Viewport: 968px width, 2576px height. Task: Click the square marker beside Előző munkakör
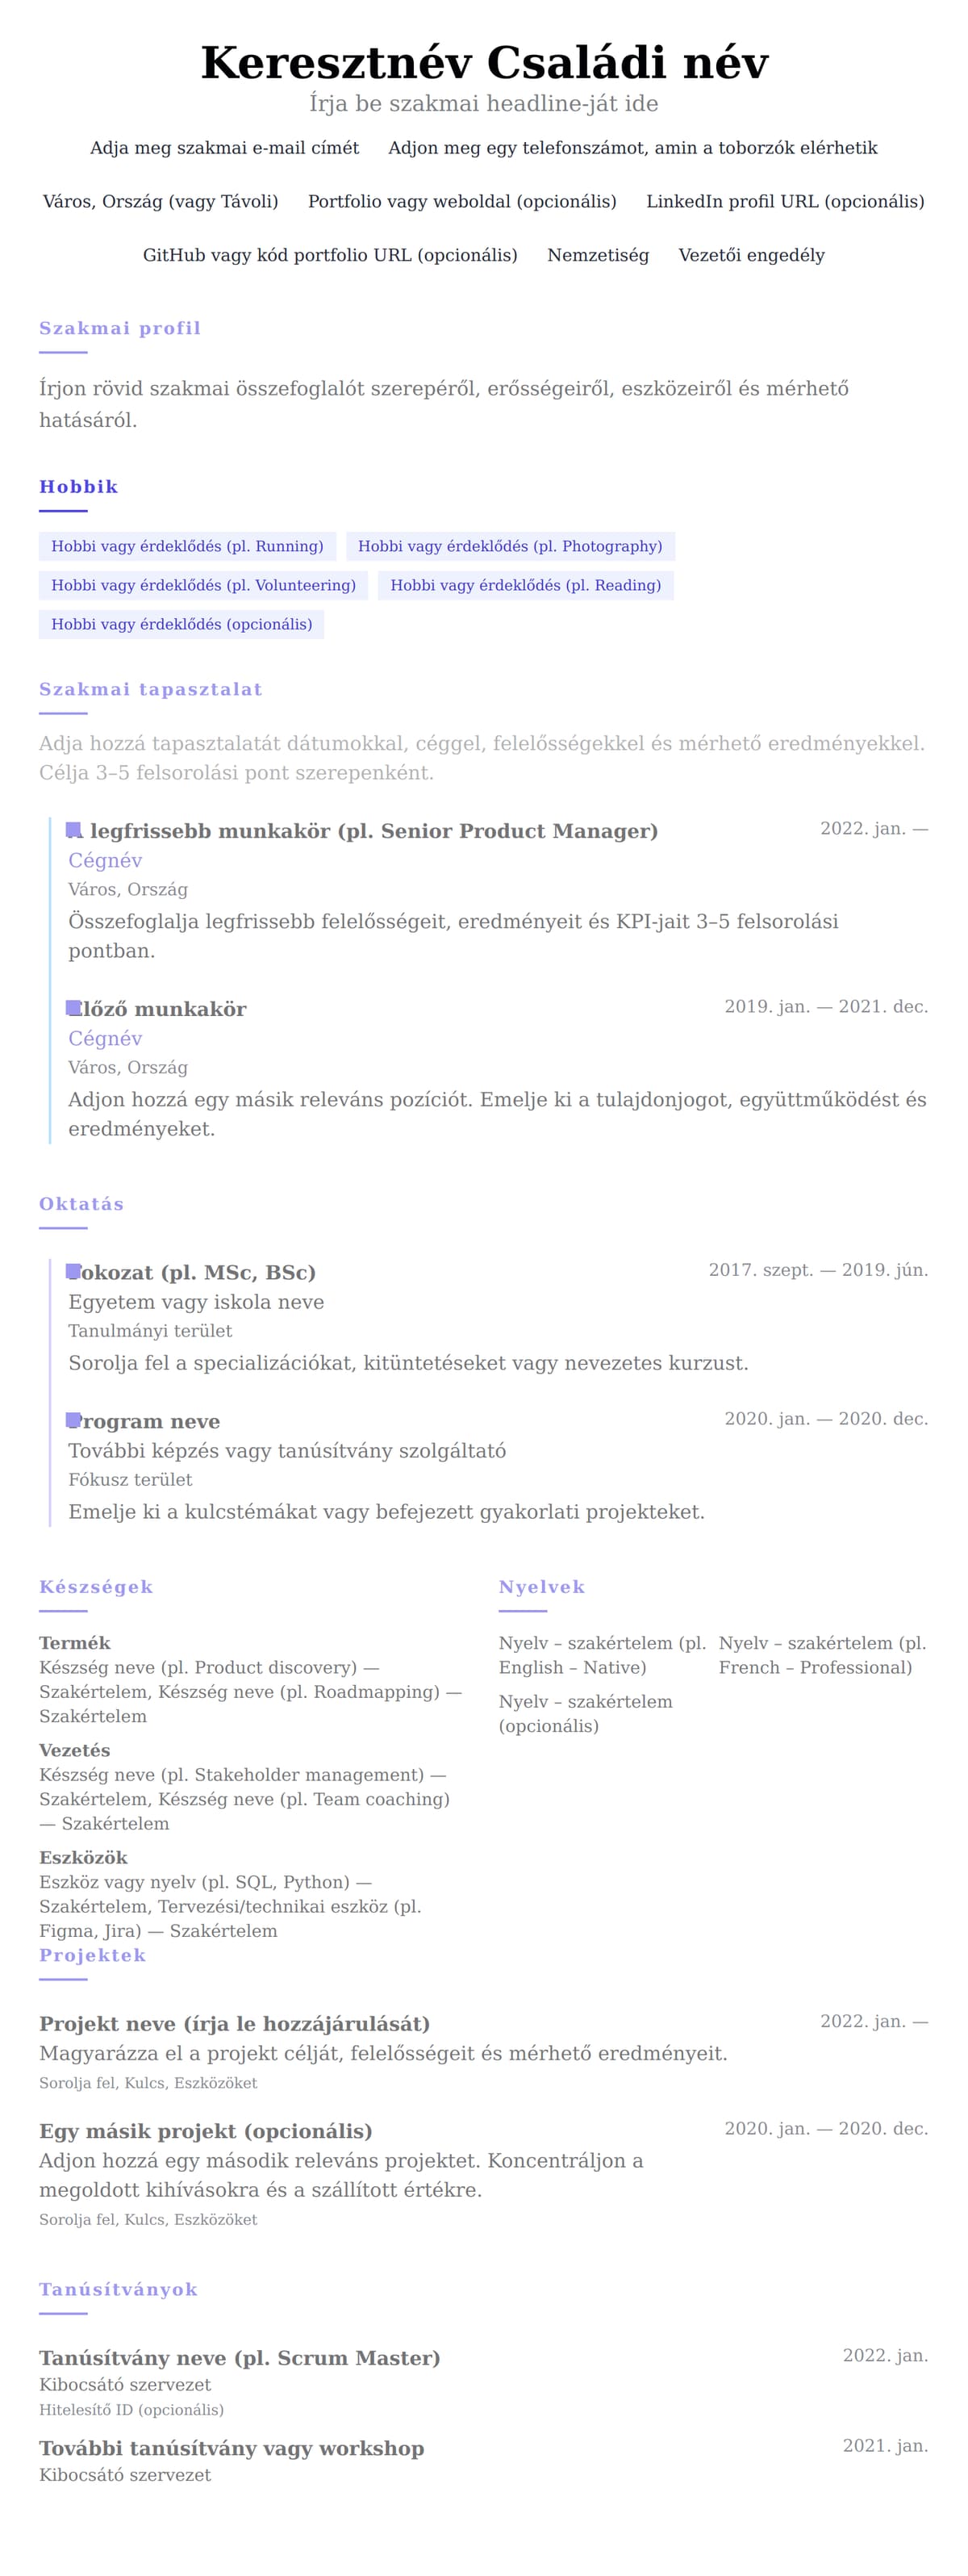[73, 1008]
